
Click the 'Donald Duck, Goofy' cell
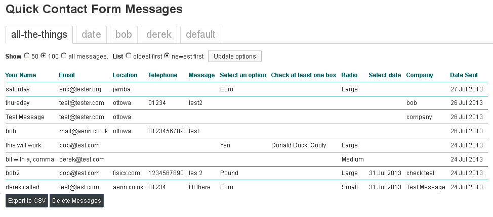pos(299,145)
